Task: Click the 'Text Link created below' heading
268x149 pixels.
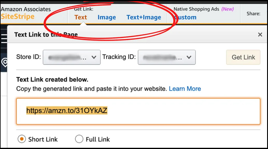Action: tap(52, 80)
